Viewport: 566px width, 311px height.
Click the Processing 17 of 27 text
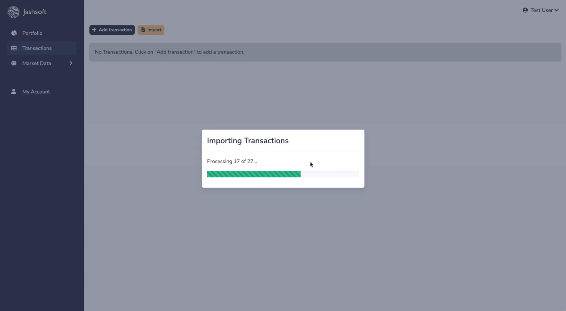click(x=232, y=161)
